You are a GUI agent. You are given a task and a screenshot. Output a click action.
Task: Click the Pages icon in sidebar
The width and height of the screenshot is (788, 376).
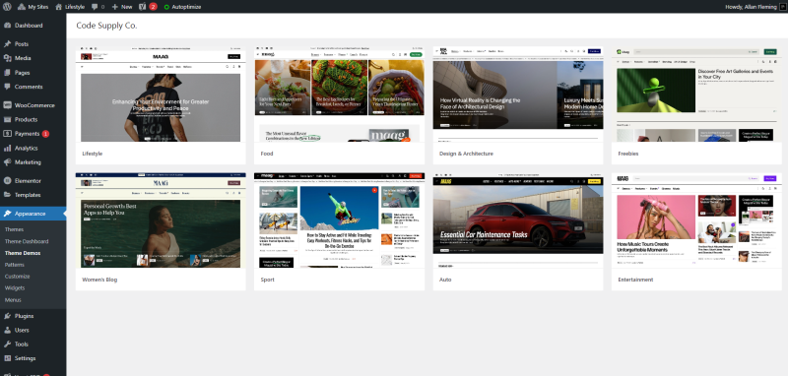pos(8,72)
